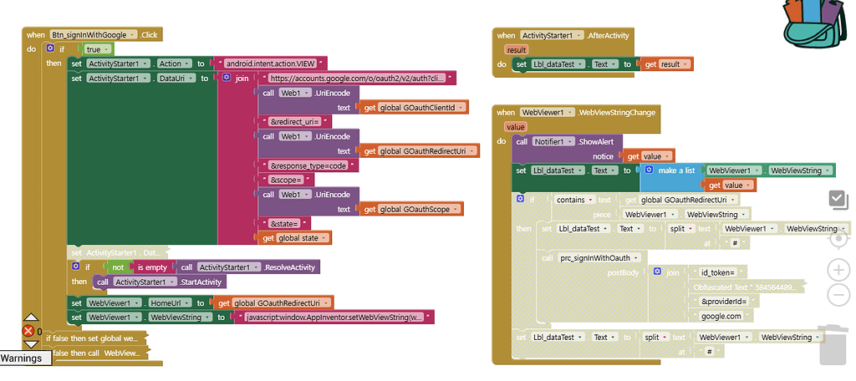Zoom out with the minus icon
The height and width of the screenshot is (381, 856).
pos(838,294)
